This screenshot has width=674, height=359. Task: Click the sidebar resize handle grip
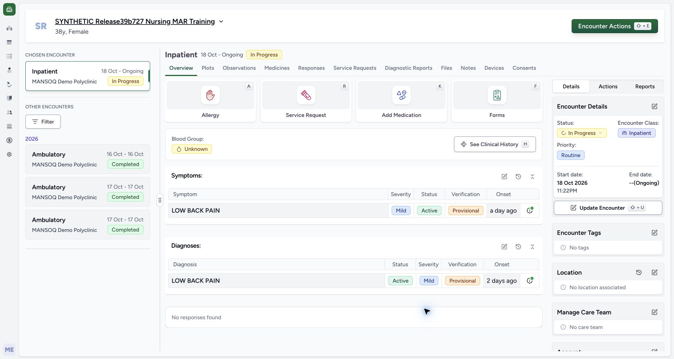(160, 200)
